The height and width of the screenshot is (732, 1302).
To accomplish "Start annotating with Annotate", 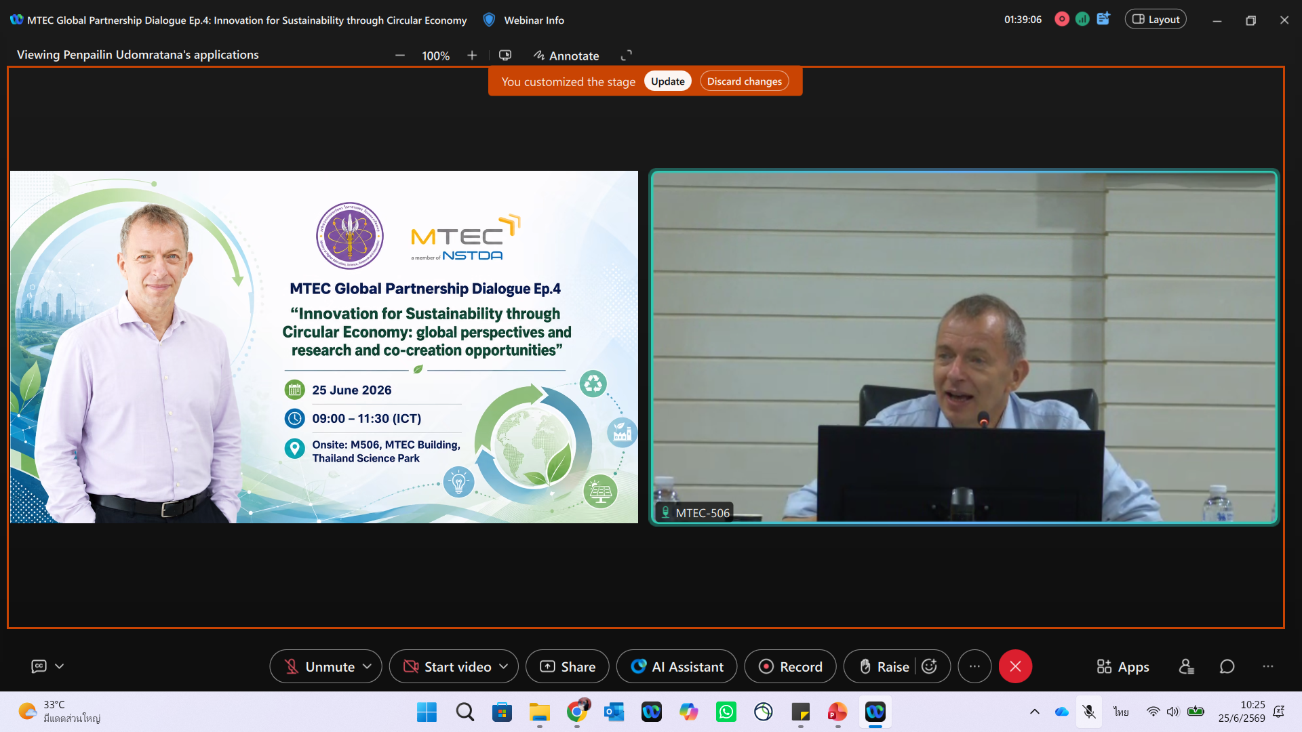I will click(566, 56).
